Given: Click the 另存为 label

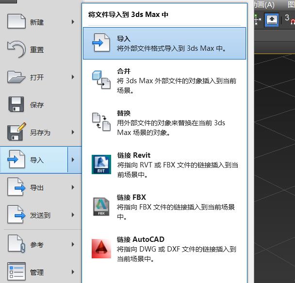Looking at the screenshot, I should (x=40, y=133).
